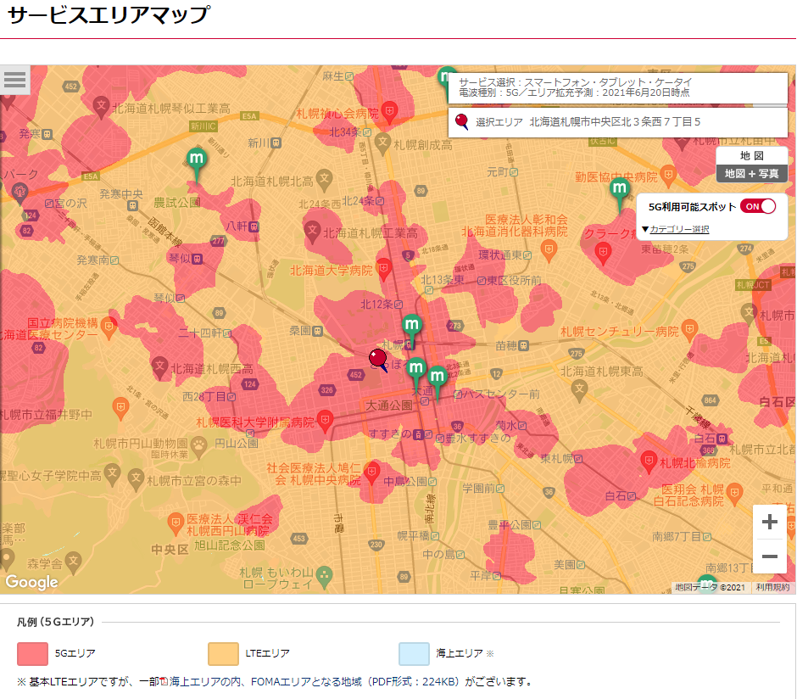The height and width of the screenshot is (699, 797).
Task: Zoom out with the minus button
Action: click(770, 556)
